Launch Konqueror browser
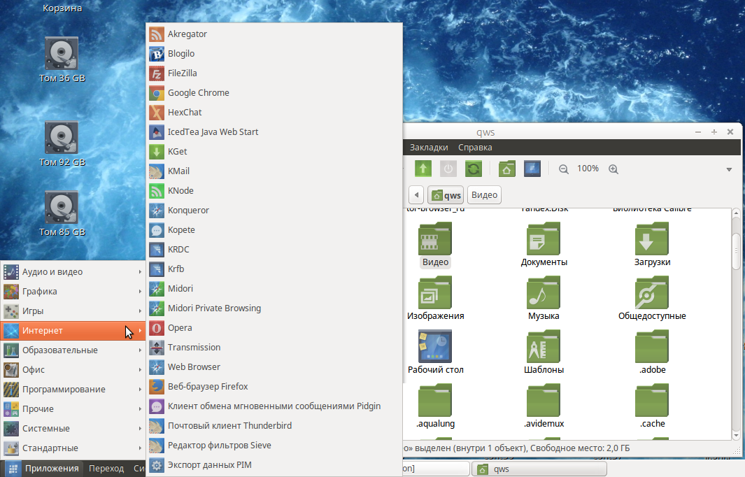 274,210
